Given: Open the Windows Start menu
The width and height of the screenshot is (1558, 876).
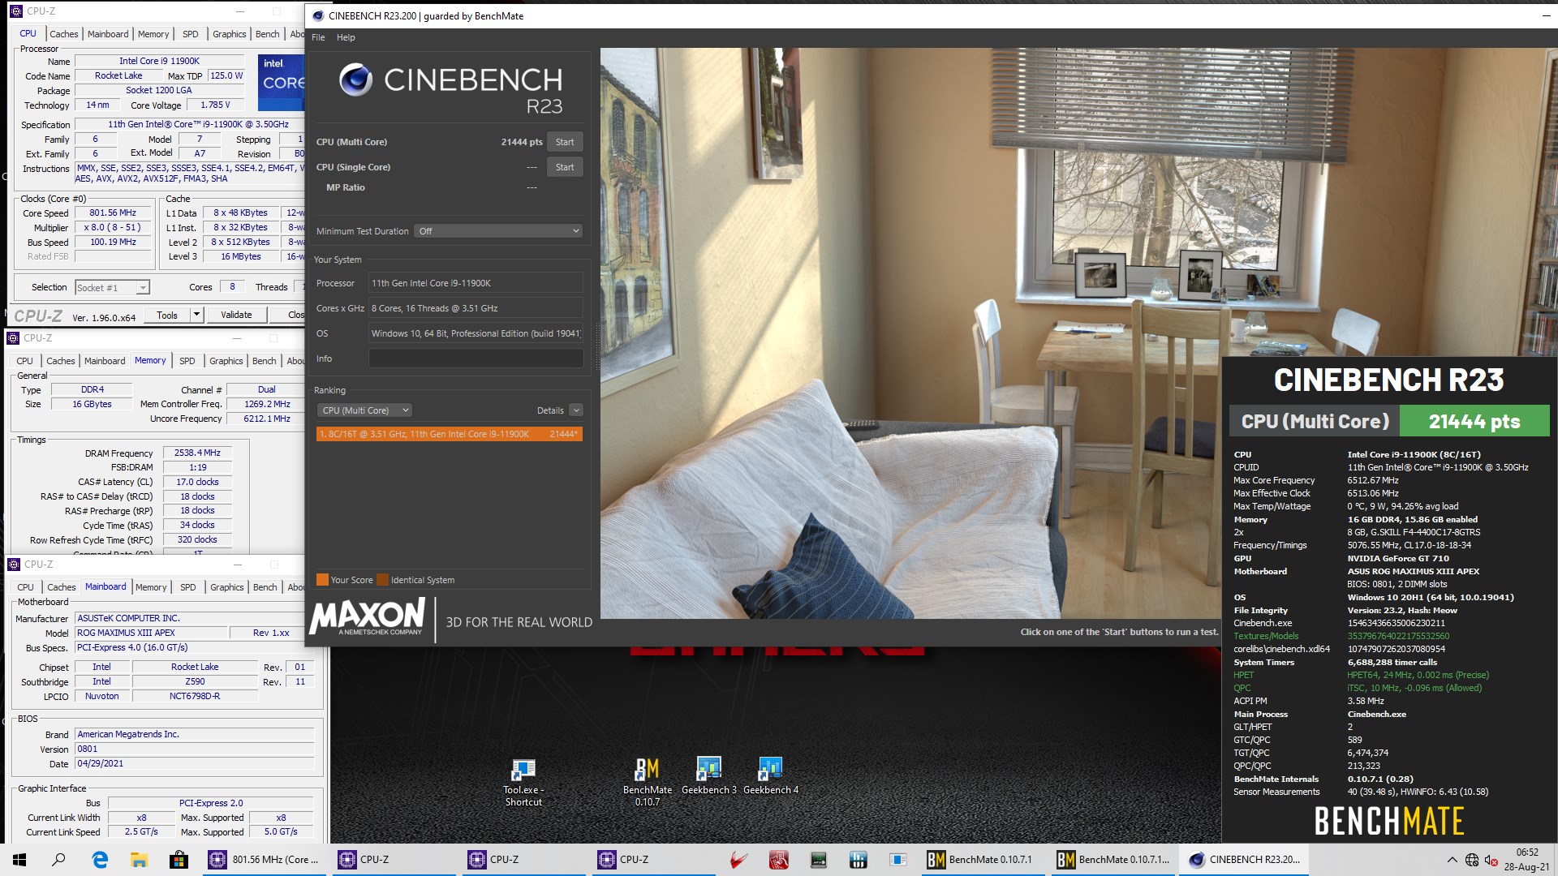Looking at the screenshot, I should click(19, 860).
